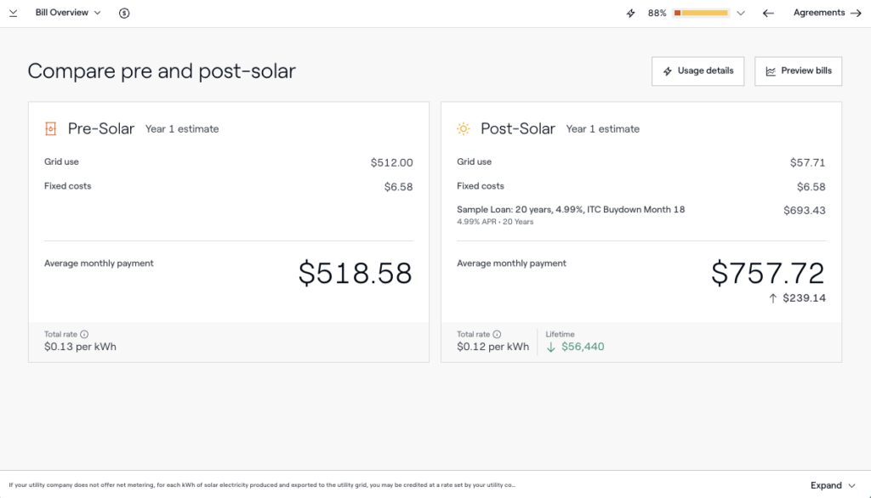This screenshot has width=871, height=498.
Task: Click the Pre-Solar meter icon
Action: tap(50, 129)
